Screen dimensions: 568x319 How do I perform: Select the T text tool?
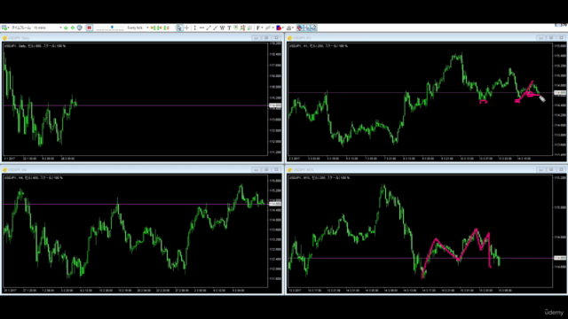[x=229, y=27]
